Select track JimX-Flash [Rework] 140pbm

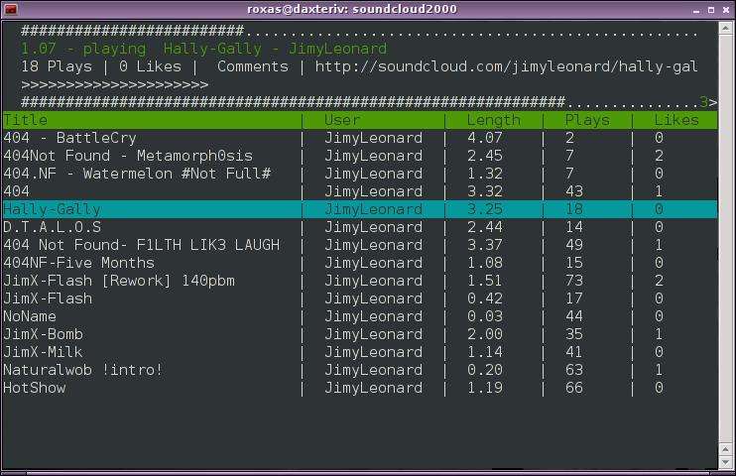(x=359, y=281)
